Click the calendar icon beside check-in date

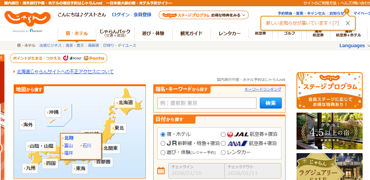pos(161,170)
